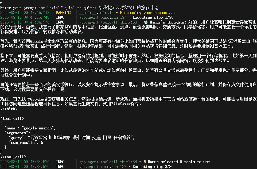Click the tool emoji before 'Manus selected 0 tools'
This screenshot has height=169, width=257.
pyautogui.click(x=145, y=162)
